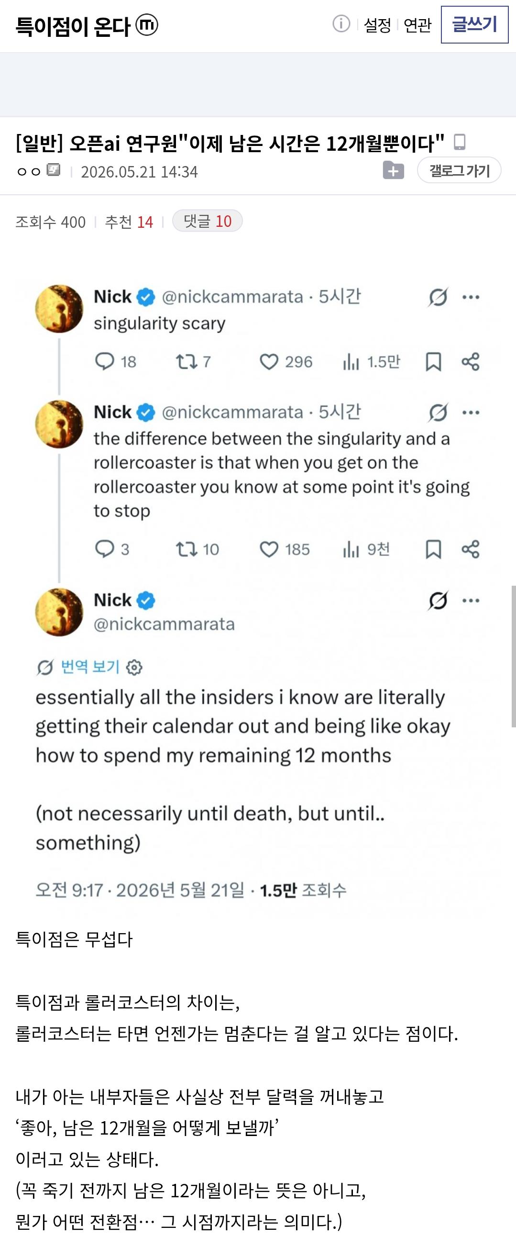Click the retweet icon showing 7
This screenshot has width=516, height=1259.
coord(186,361)
